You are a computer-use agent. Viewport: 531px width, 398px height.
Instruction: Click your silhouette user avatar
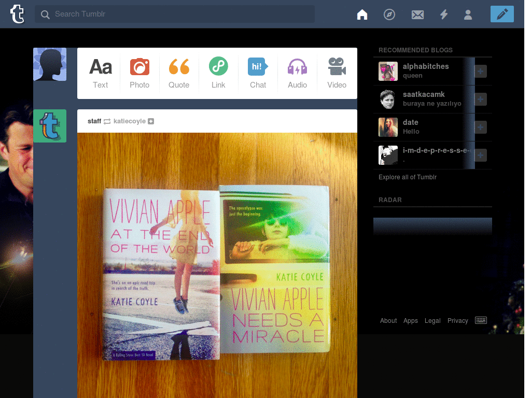50,64
